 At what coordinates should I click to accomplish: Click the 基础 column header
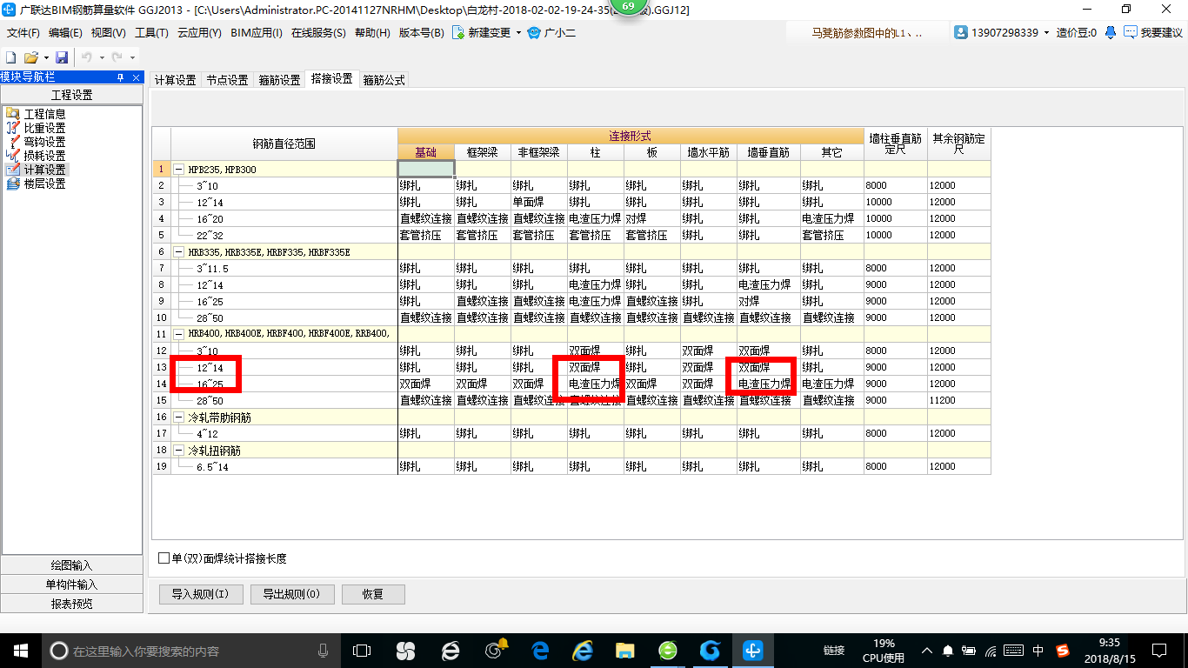coord(426,152)
